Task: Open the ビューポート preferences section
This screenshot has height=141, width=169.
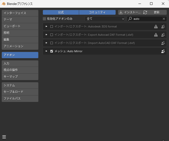Action: [x=20, y=26]
